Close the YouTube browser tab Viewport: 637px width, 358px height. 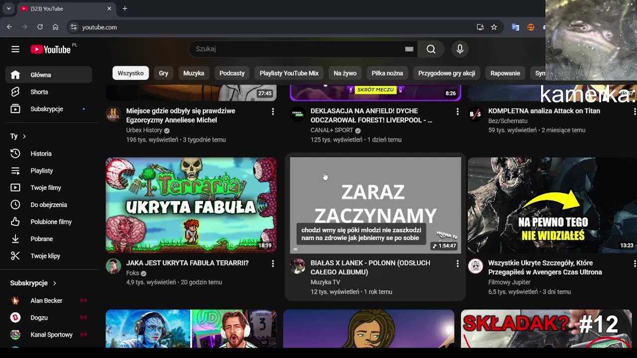(x=109, y=8)
